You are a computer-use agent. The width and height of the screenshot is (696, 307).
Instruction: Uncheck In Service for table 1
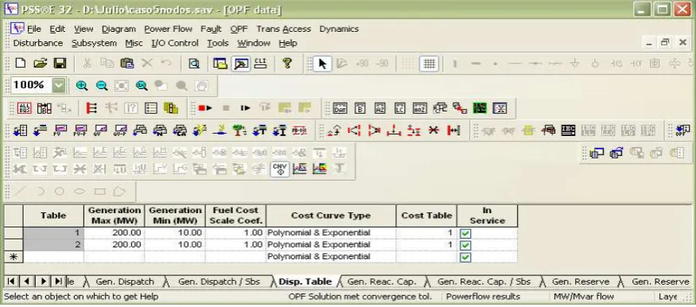tap(465, 233)
